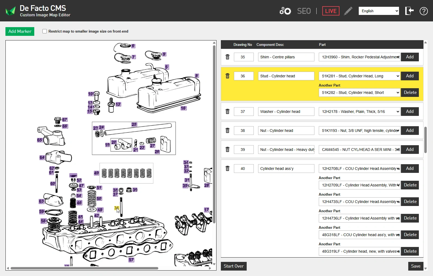This screenshot has height=276, width=433.
Task: Delete the 48G319LF part entry
Action: click(x=410, y=251)
